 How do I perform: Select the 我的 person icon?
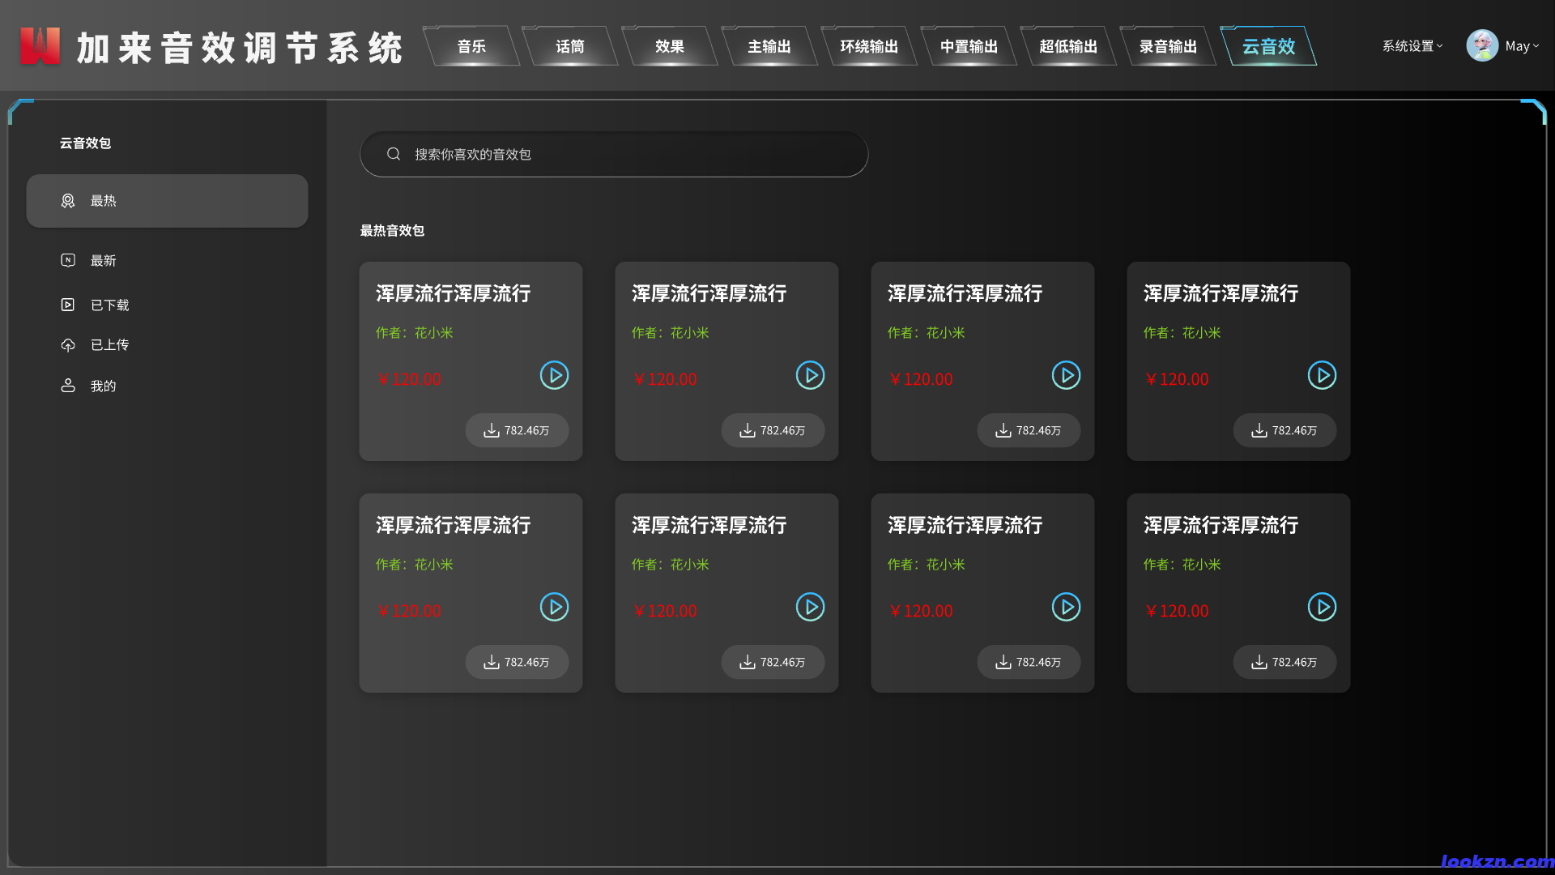tap(68, 385)
